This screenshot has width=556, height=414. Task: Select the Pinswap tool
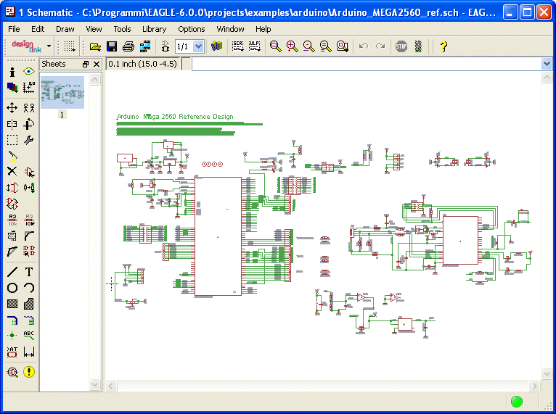point(12,188)
